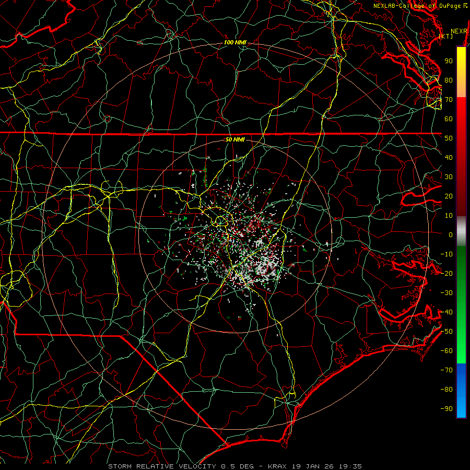This screenshot has width=470, height=470.
Task: Click the -20 value on velocity scale
Action: (x=446, y=273)
